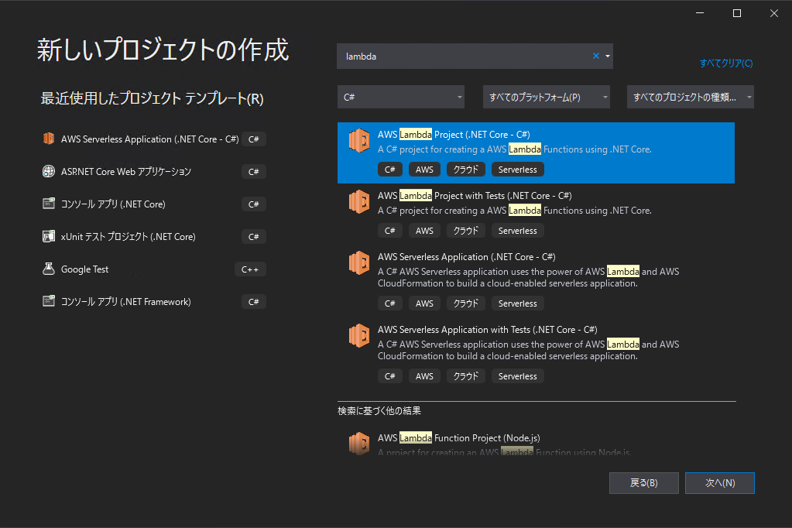Click the 次へ(N) button

(x=719, y=482)
